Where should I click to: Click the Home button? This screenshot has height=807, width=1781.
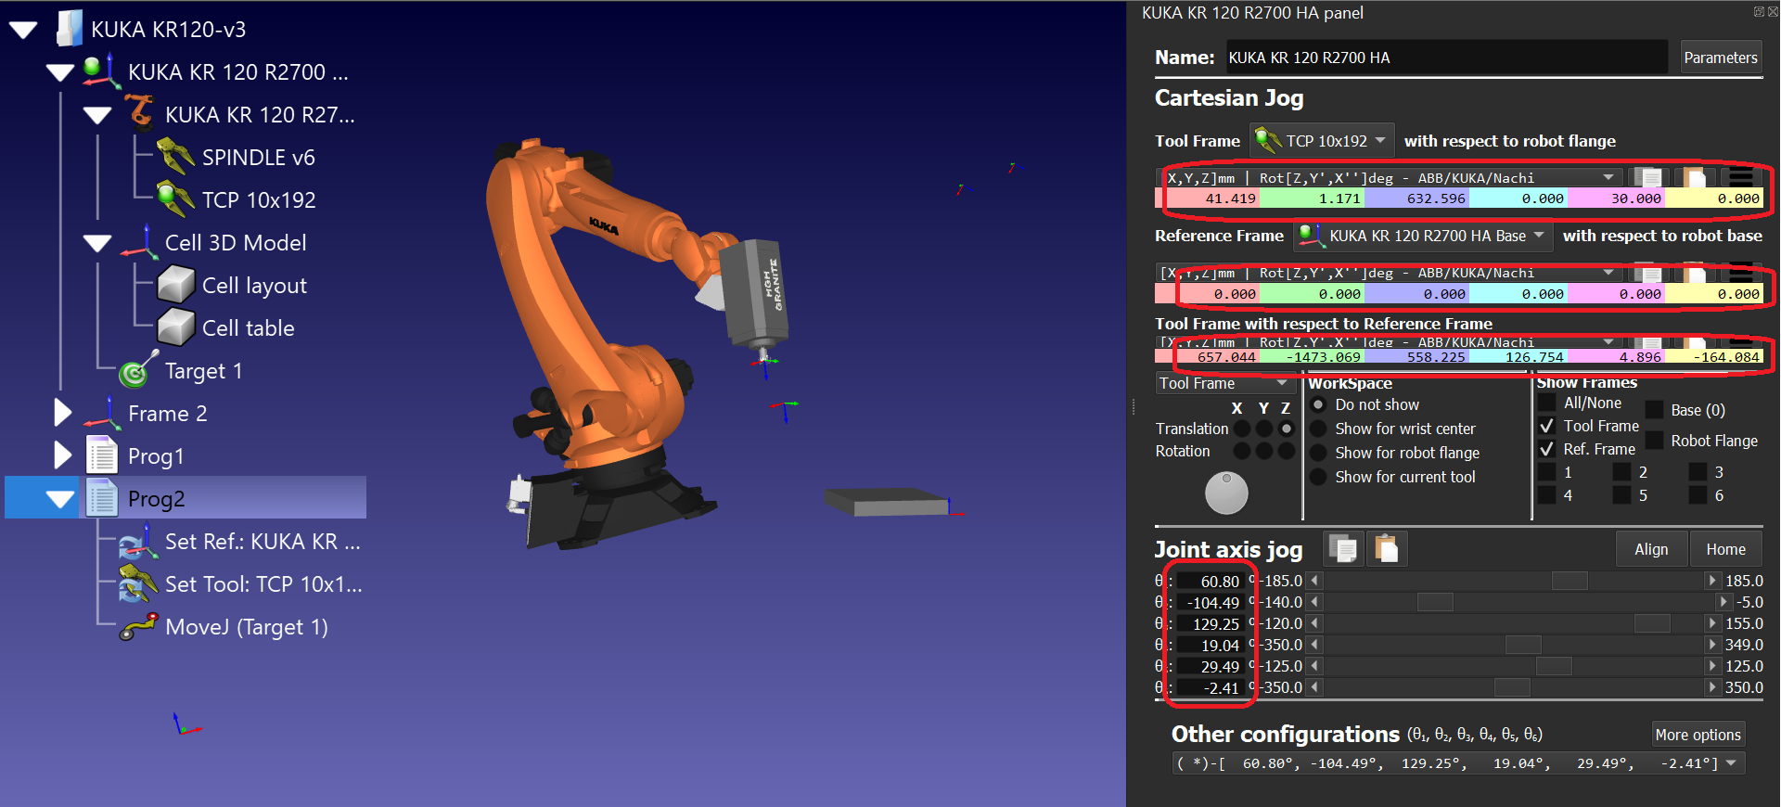(x=1725, y=549)
